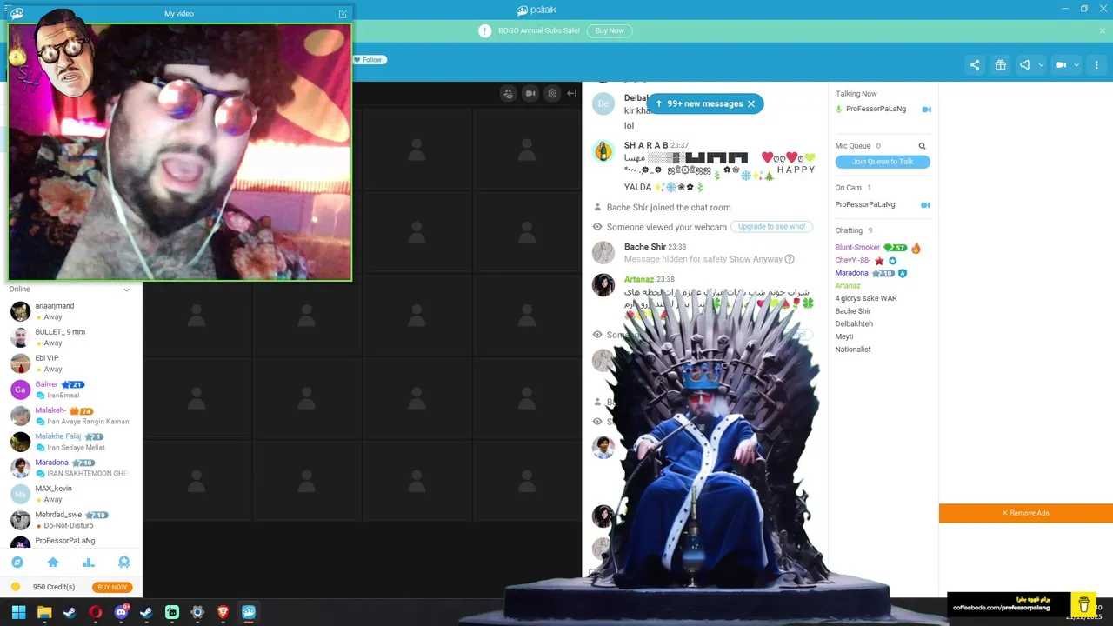The width and height of the screenshot is (1113, 626).
Task: Open contact Malakeh-
Action: click(x=71, y=416)
